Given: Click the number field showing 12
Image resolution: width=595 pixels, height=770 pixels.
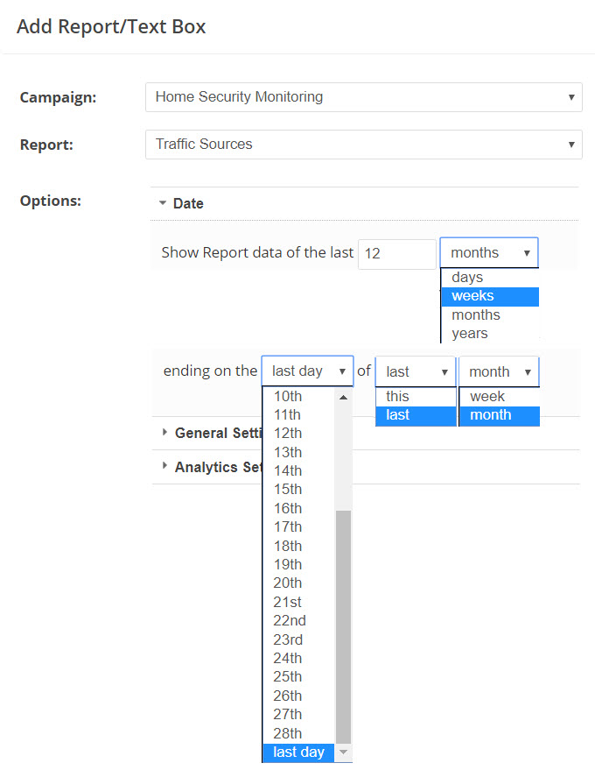Looking at the screenshot, I should (x=396, y=253).
